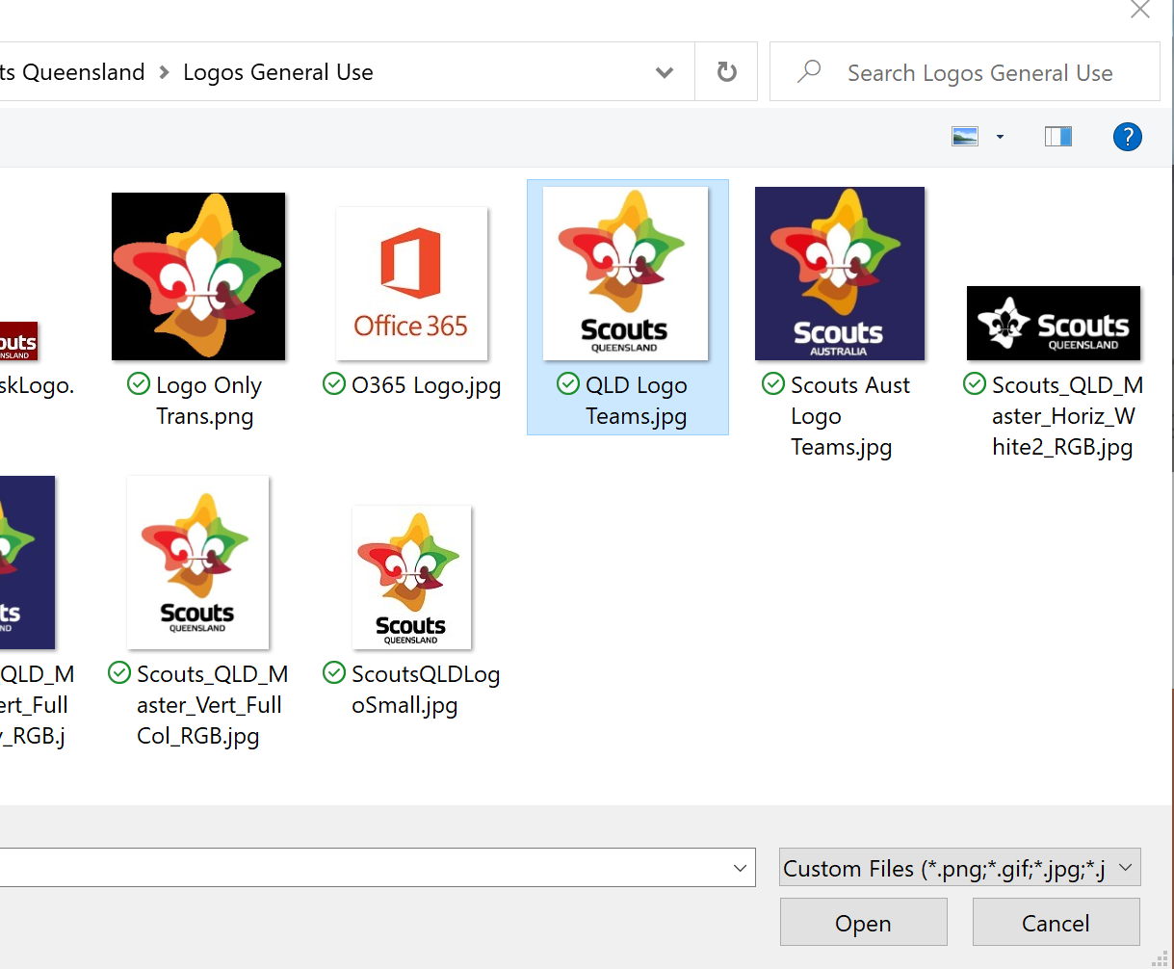1174x969 pixels.
Task: Click the refresh folder icon
Action: click(727, 72)
